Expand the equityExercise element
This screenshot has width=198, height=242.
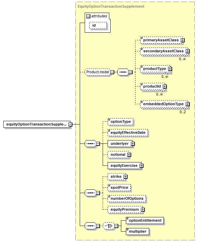point(141,165)
